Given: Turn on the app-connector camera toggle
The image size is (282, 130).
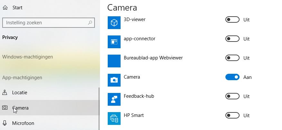Looking at the screenshot, I should tap(232, 39).
